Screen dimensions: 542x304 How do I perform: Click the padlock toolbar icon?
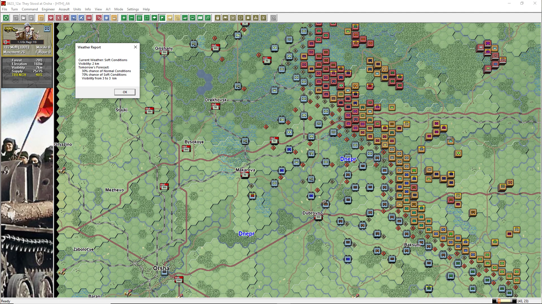coord(218,18)
